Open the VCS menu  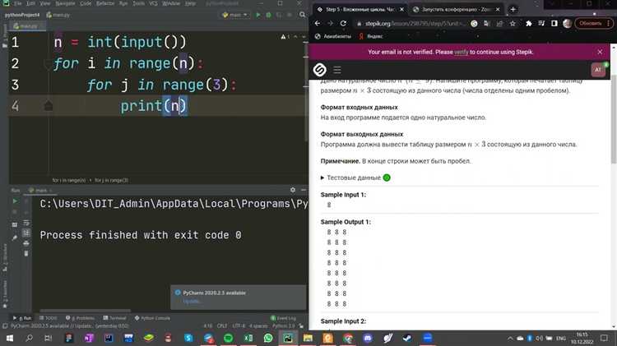pos(153,3)
